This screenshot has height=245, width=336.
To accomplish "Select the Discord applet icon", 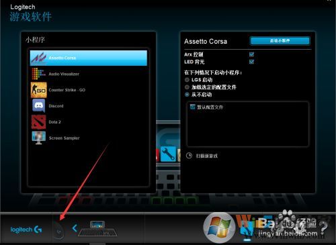I will point(39,105).
